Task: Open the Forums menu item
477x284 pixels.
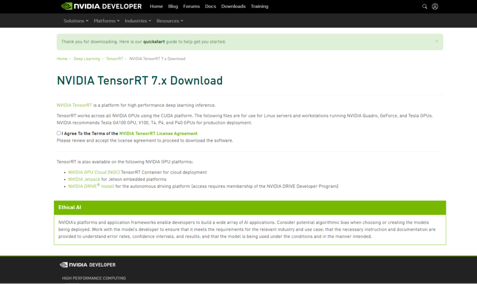Action: pos(191,7)
